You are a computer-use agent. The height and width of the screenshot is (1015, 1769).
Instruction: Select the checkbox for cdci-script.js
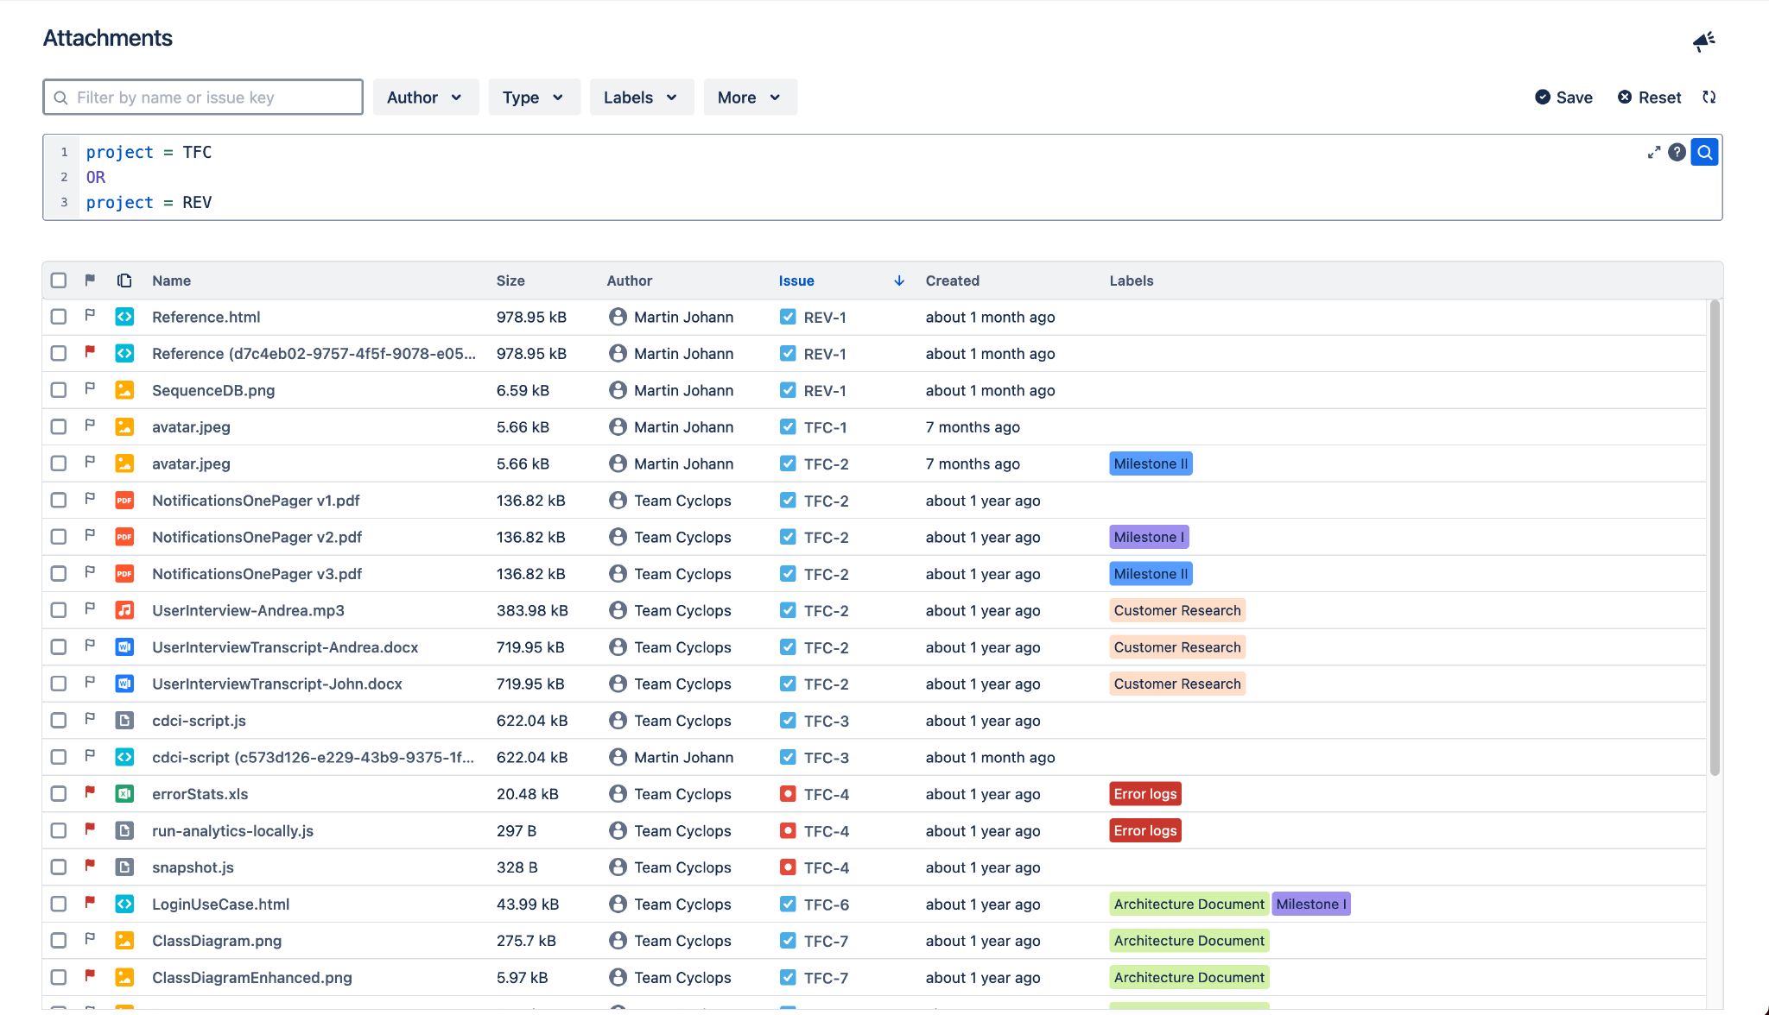coord(59,721)
